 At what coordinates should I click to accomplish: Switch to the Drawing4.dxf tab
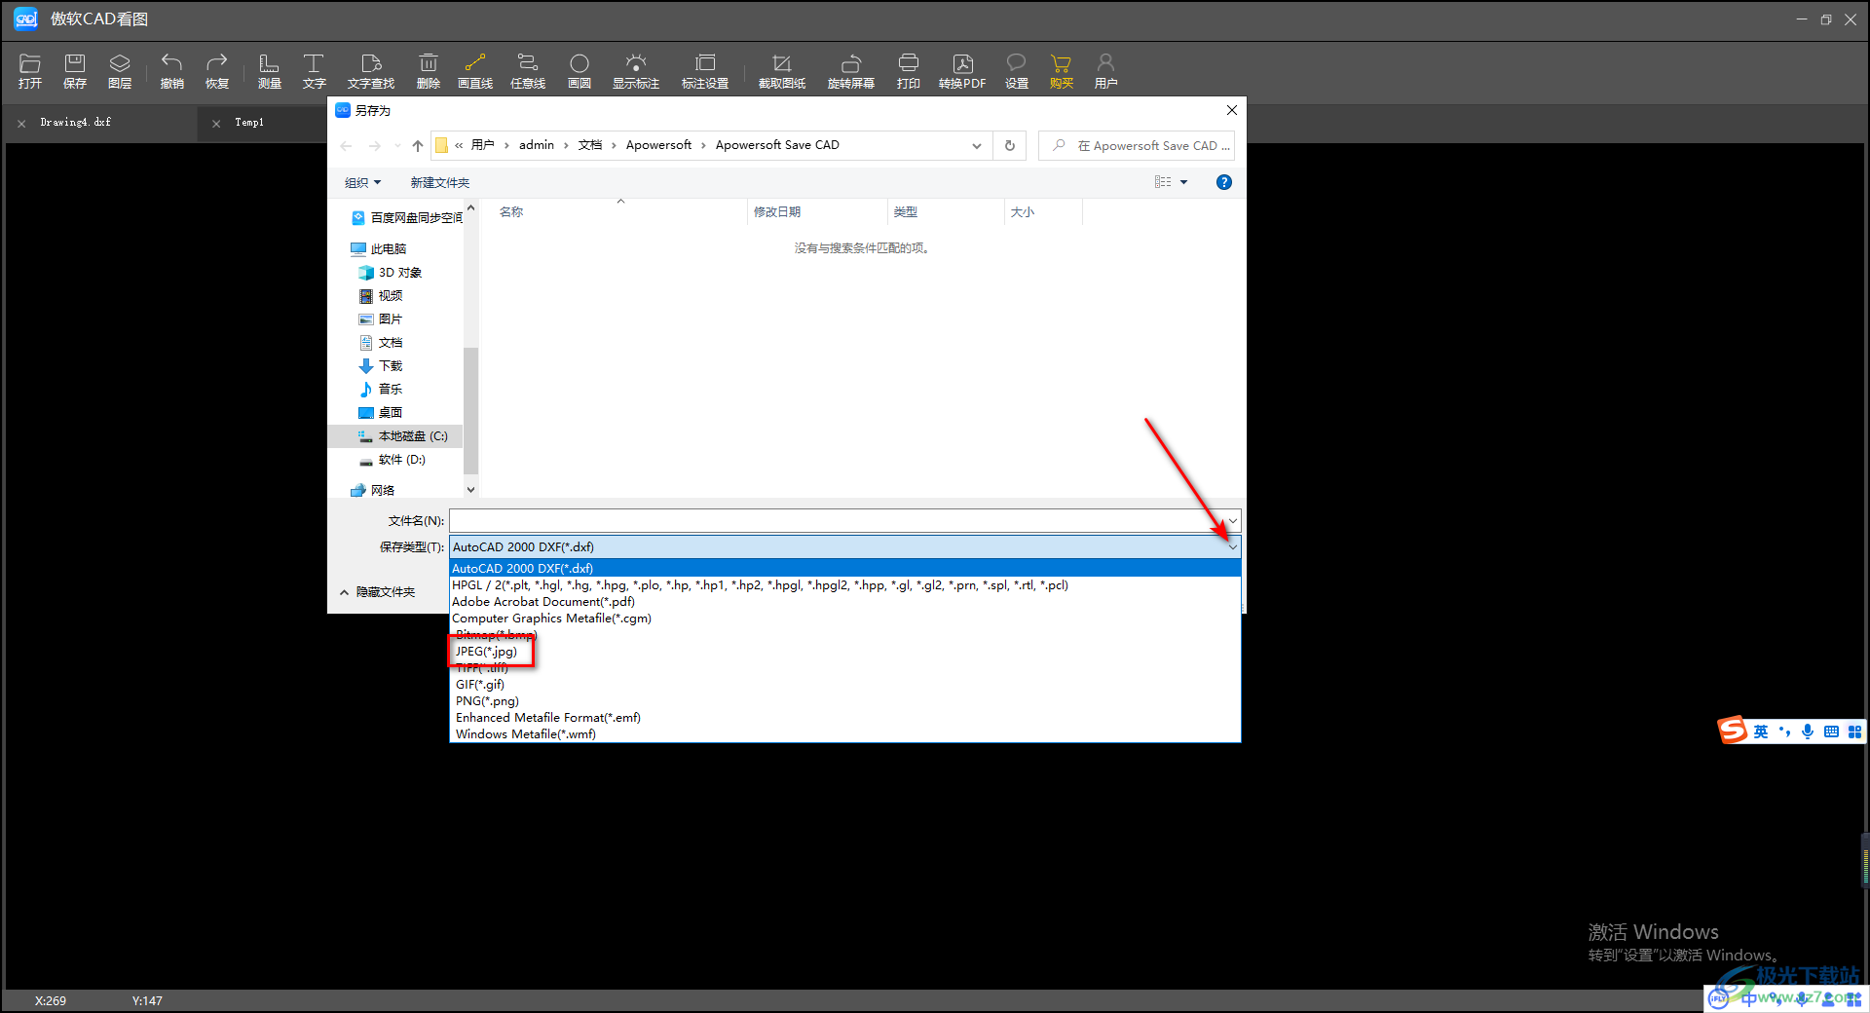tap(76, 123)
